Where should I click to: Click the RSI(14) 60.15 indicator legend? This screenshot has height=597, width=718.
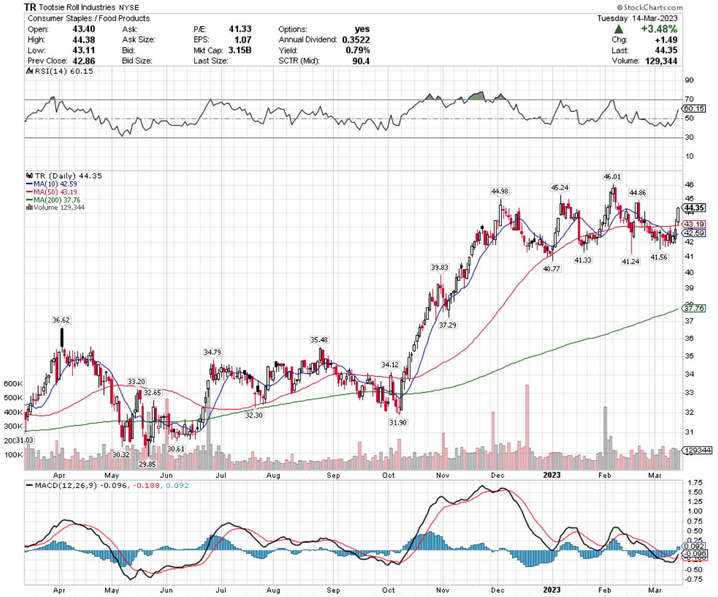(60, 71)
